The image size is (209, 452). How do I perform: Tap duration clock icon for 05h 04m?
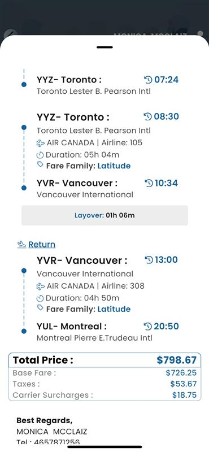[40, 155]
